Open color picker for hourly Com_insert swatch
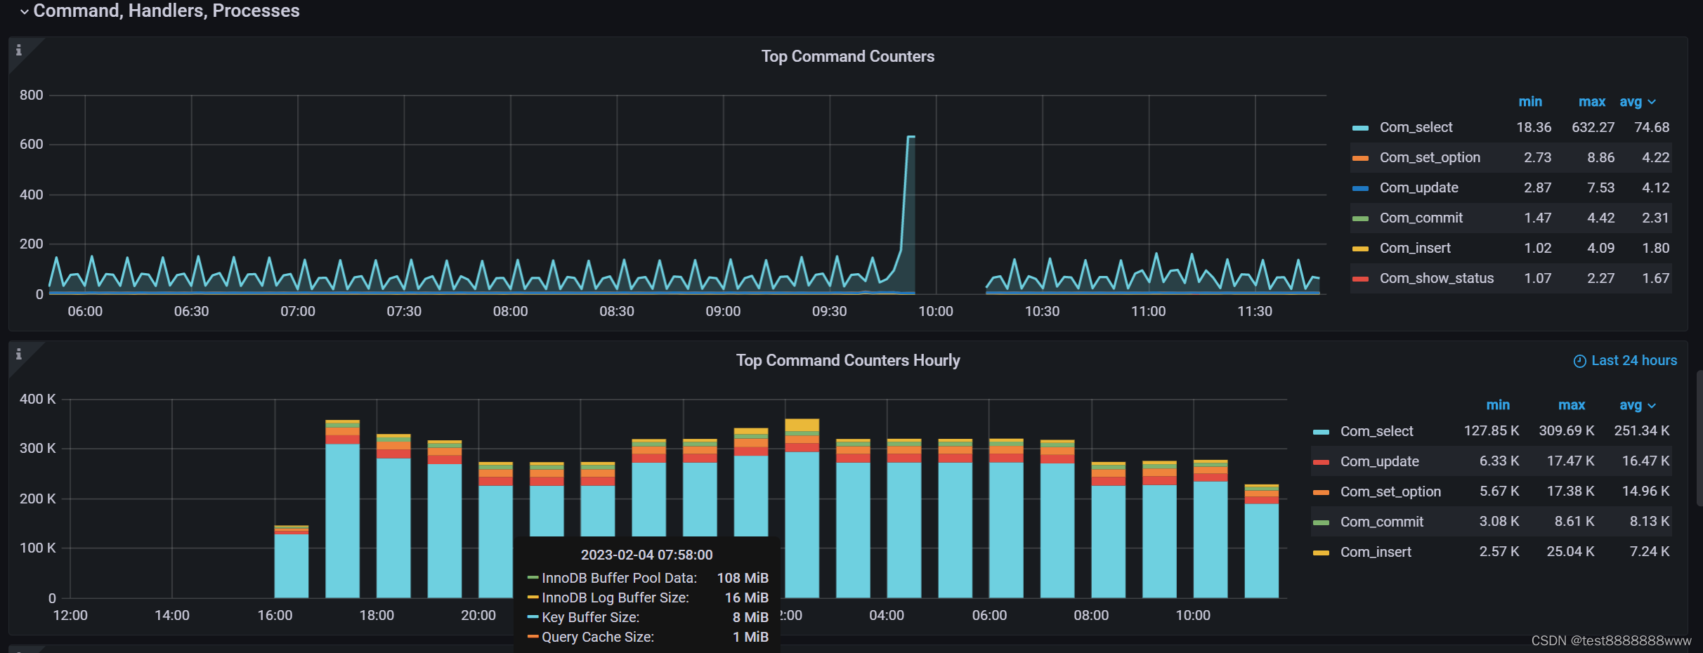 point(1321,553)
